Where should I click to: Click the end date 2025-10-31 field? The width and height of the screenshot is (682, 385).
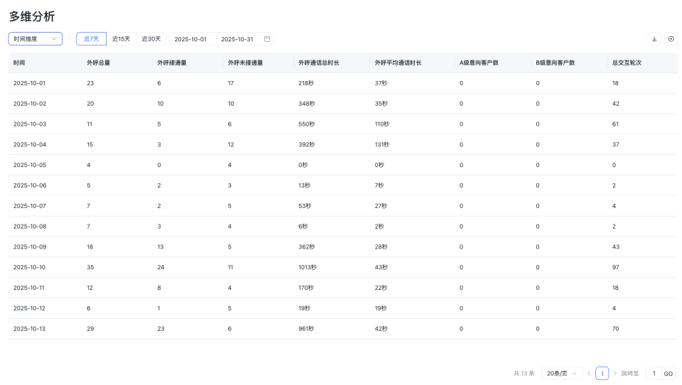pyautogui.click(x=237, y=39)
